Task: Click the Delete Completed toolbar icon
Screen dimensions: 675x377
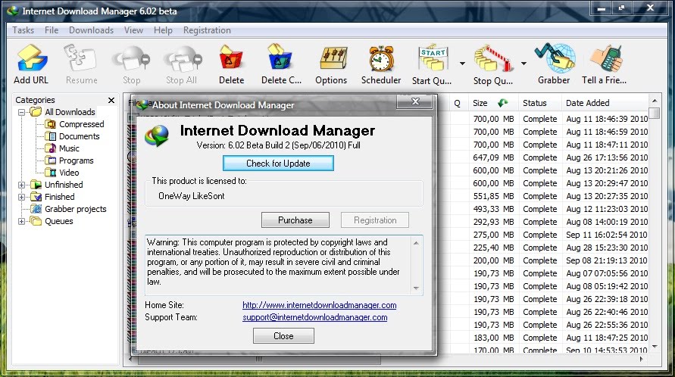Action: 281,64
